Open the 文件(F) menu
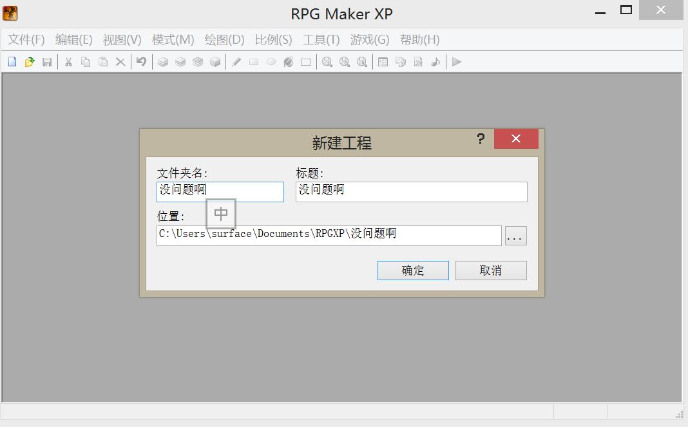Viewport: 688px width, 429px height. pos(26,40)
